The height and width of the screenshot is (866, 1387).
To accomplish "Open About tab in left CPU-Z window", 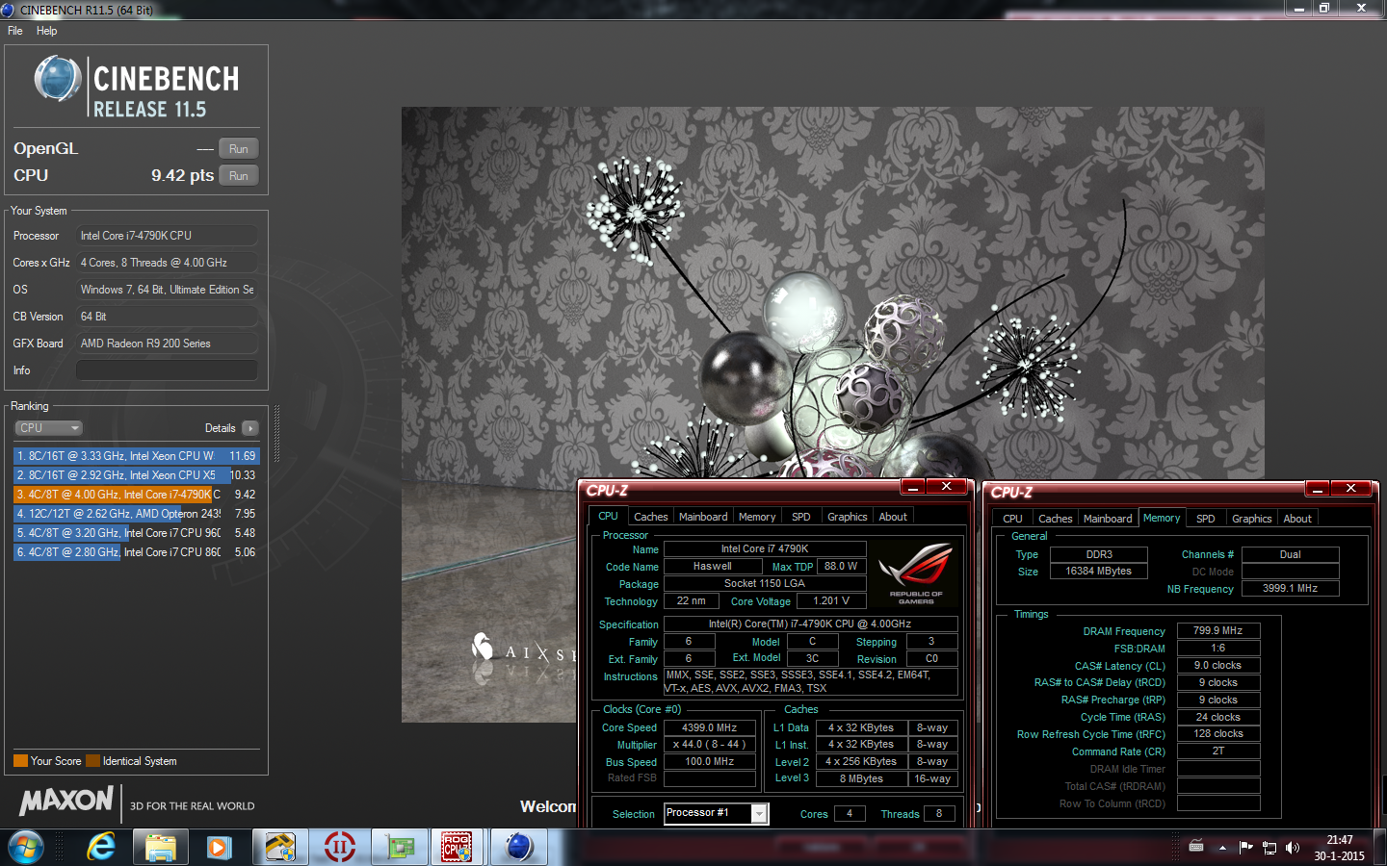I will 893,517.
